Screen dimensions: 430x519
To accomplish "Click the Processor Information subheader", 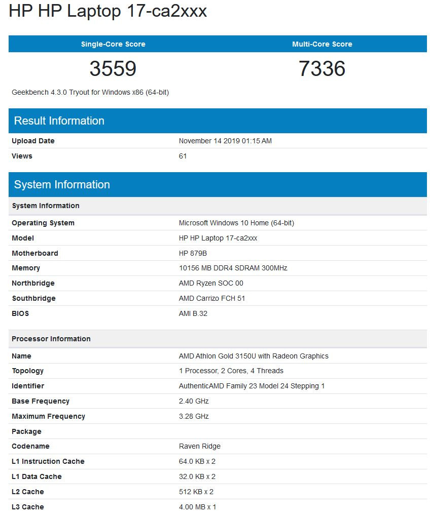I will click(218, 339).
